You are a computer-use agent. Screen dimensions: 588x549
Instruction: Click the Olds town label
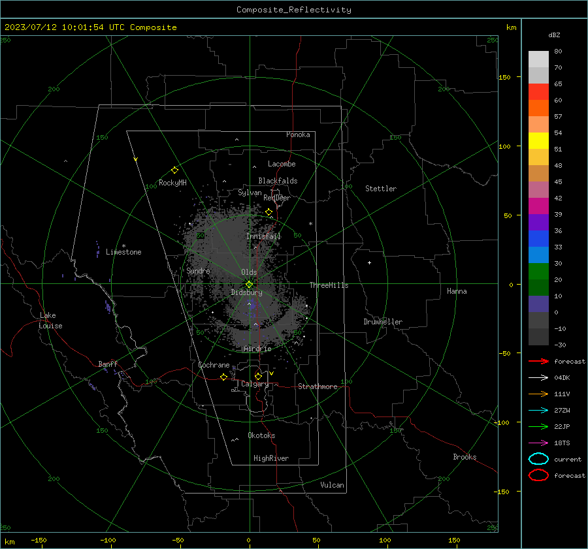[x=249, y=272]
